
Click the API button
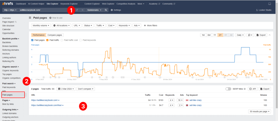pyautogui.click(x=252, y=89)
